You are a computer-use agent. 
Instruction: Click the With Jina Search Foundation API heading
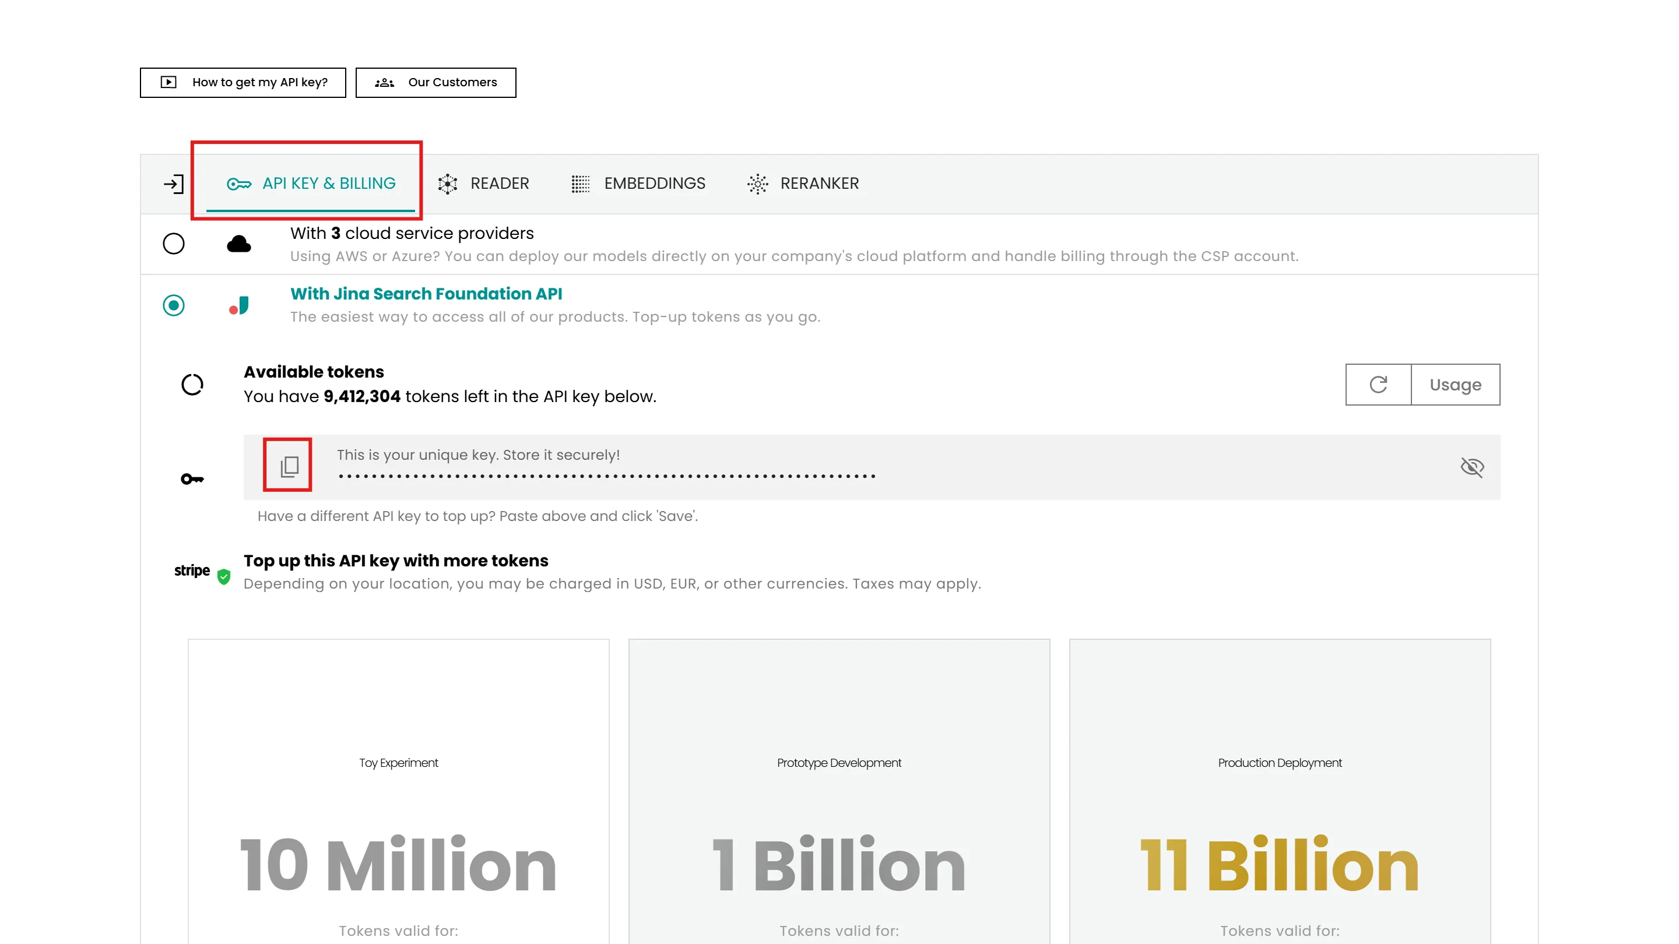(x=426, y=294)
